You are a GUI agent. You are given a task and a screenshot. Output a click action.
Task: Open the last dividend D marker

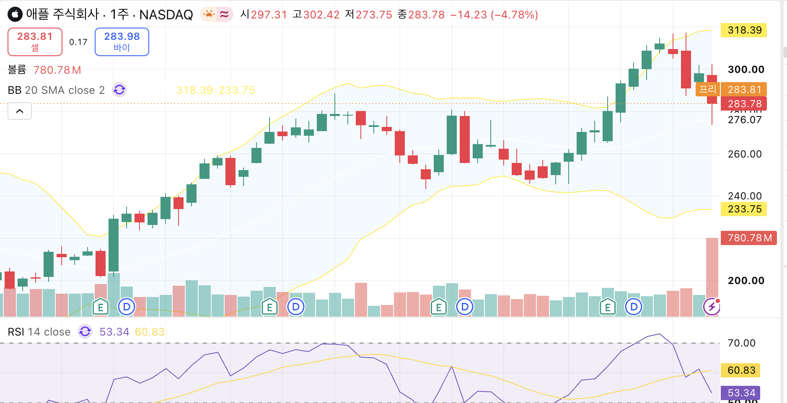pos(634,307)
